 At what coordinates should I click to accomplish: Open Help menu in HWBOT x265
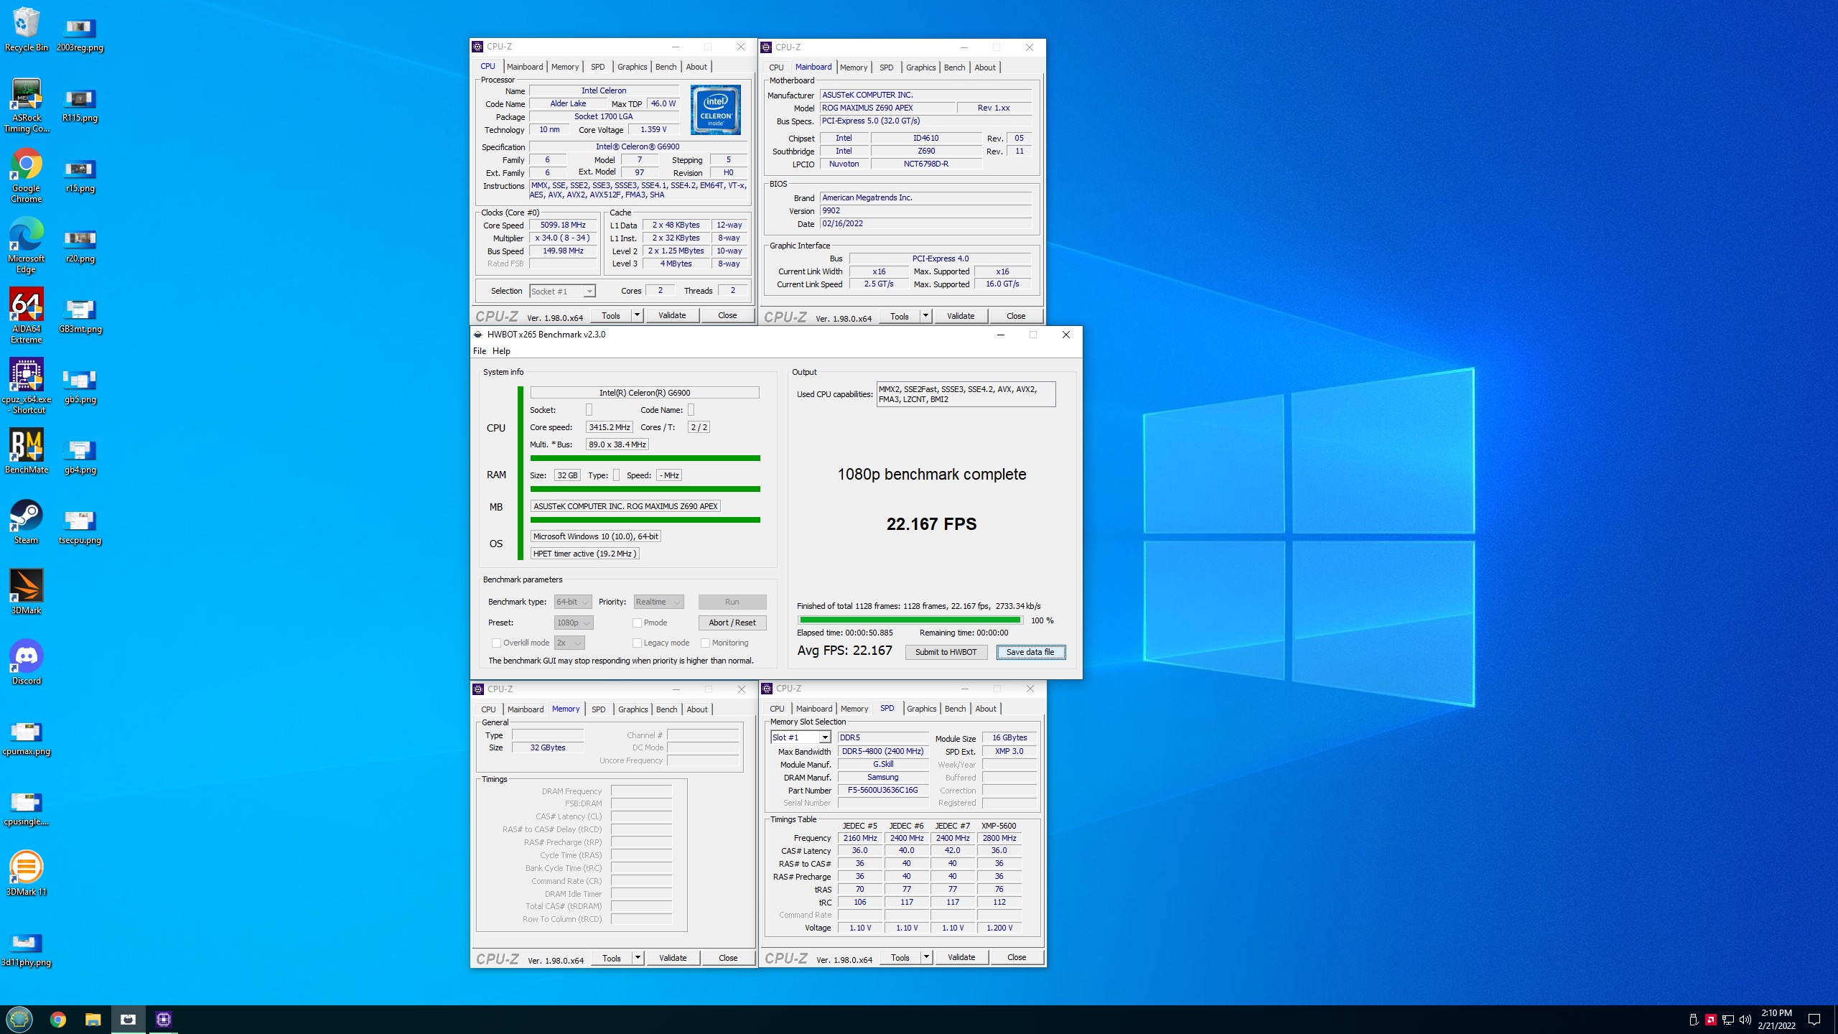coord(501,351)
